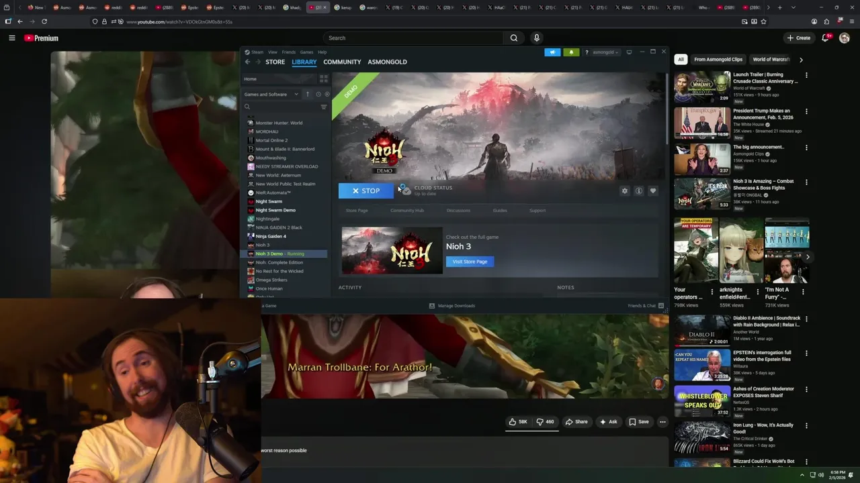The width and height of the screenshot is (860, 483).
Task: Open Community Hub link
Action: click(407, 211)
